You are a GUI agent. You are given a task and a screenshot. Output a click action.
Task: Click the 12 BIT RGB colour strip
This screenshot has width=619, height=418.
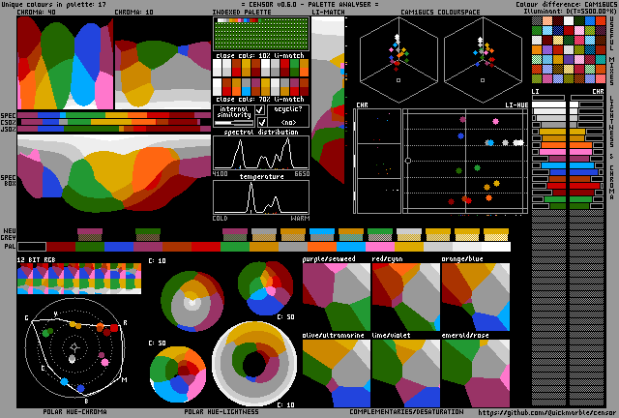[x=79, y=279]
